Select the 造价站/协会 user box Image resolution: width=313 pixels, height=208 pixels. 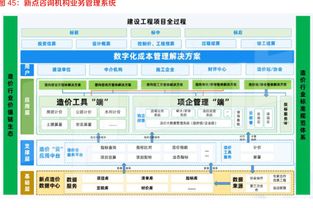click(270, 69)
